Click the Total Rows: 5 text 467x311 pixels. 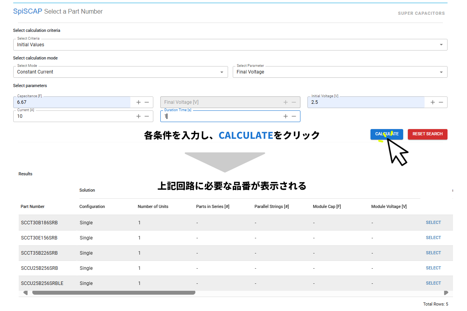tap(435, 304)
